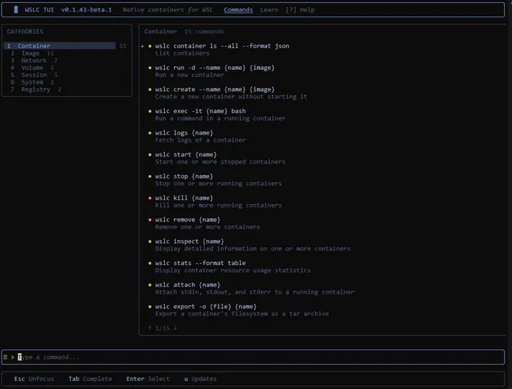Screen dimensions: 512x389
Task: Select the System category
Action: tap(32, 82)
